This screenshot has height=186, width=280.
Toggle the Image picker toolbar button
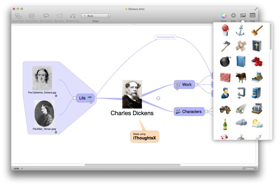click(x=243, y=16)
